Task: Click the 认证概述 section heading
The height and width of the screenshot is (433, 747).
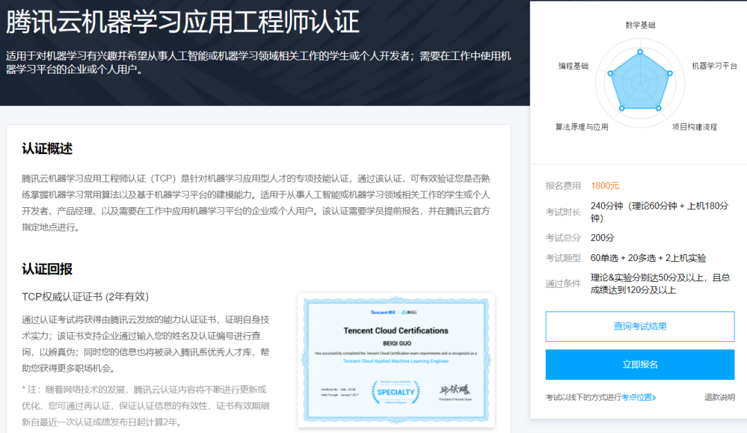Action: (x=47, y=149)
